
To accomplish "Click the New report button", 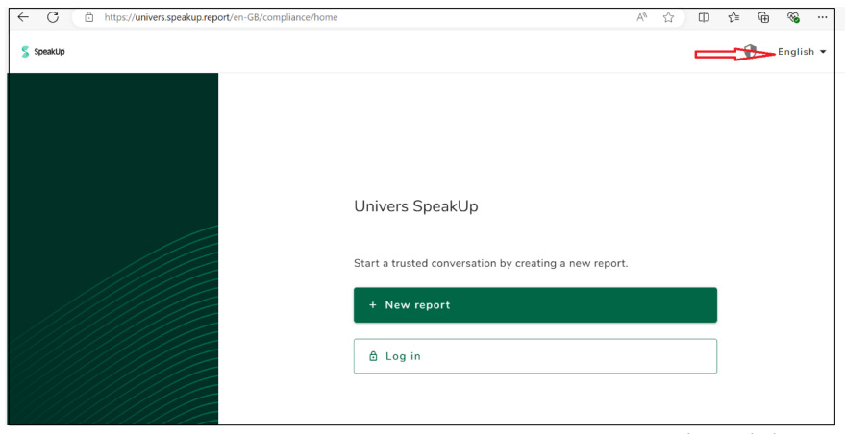I will point(535,304).
